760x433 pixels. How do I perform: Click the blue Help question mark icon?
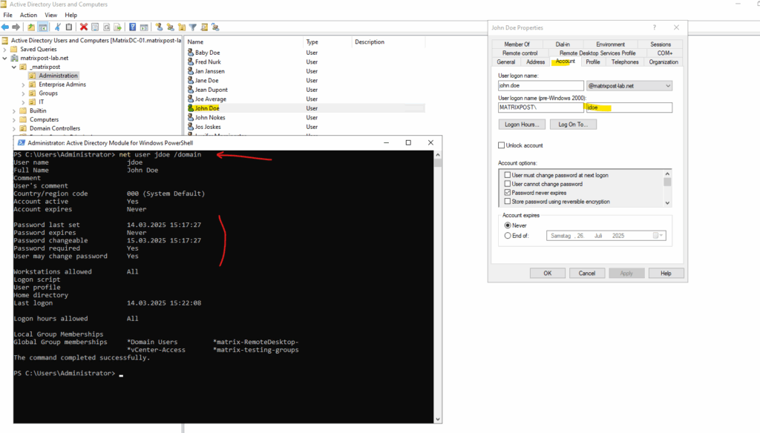pos(132,27)
